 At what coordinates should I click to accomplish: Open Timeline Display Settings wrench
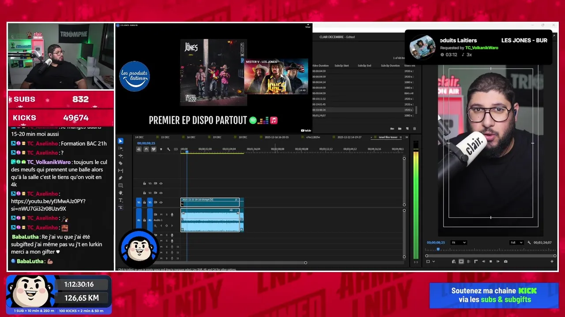click(x=168, y=149)
